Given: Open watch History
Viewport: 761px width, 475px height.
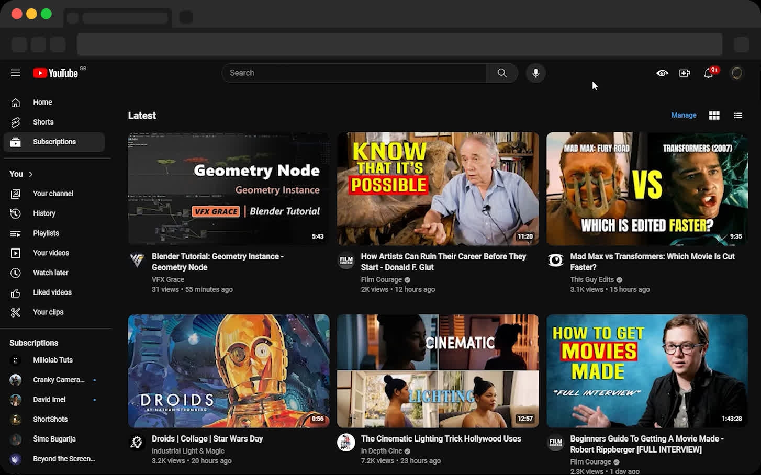Looking at the screenshot, I should [54, 213].
